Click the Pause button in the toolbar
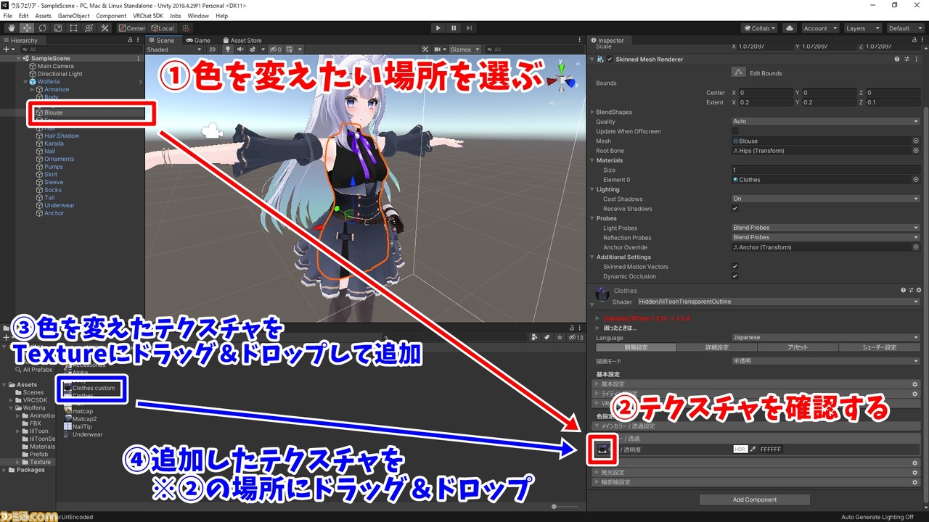The height and width of the screenshot is (522, 929). (x=454, y=28)
